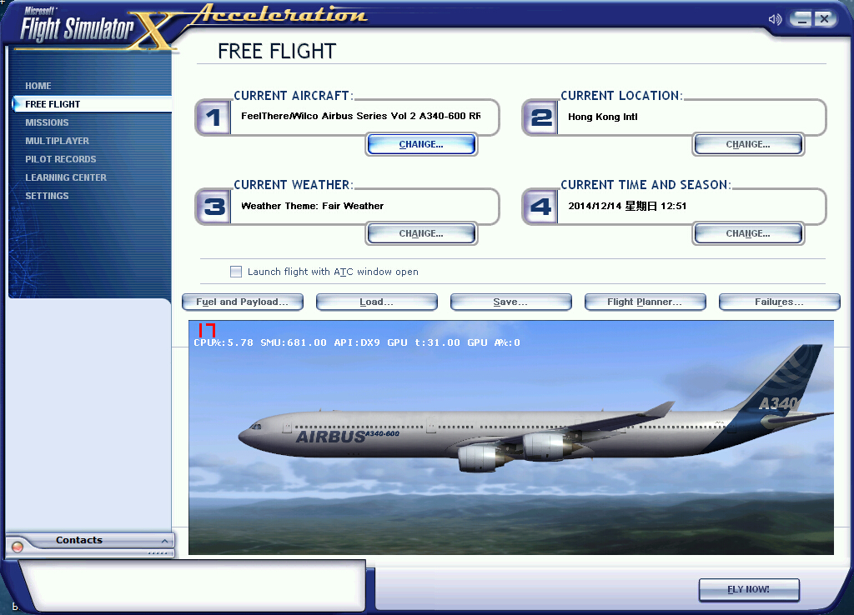This screenshot has width=854, height=615.
Task: Close the Flight Simulator window
Action: (825, 19)
